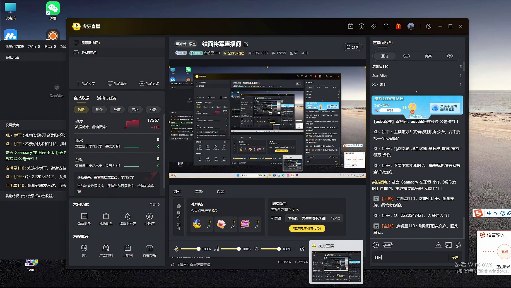Switch to 观众 tab in 直播间互动
Image resolution: width=511 pixels, height=288 pixels.
coord(450,56)
